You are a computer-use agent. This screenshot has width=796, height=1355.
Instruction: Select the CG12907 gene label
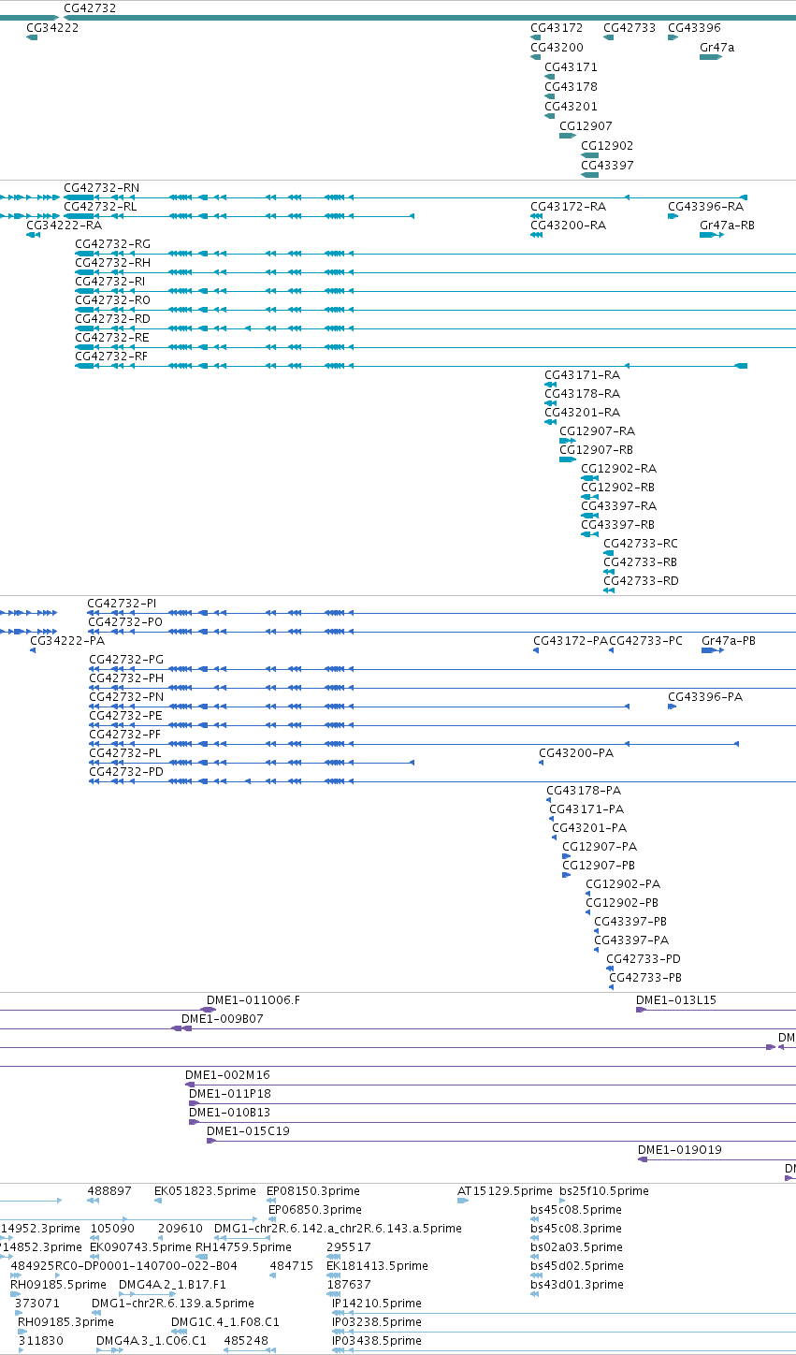click(586, 126)
